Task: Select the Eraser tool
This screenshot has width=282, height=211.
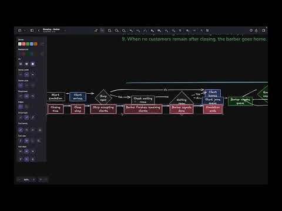Action: 166,30
